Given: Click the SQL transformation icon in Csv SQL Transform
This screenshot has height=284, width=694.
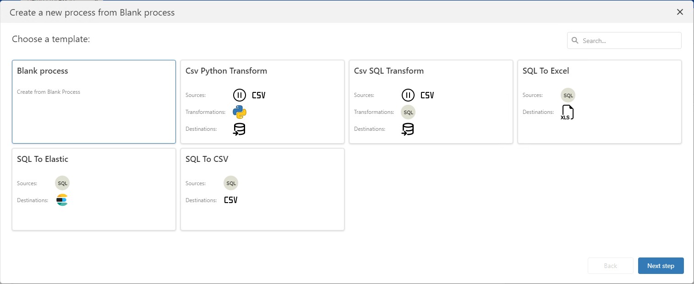Looking at the screenshot, I should pyautogui.click(x=408, y=112).
